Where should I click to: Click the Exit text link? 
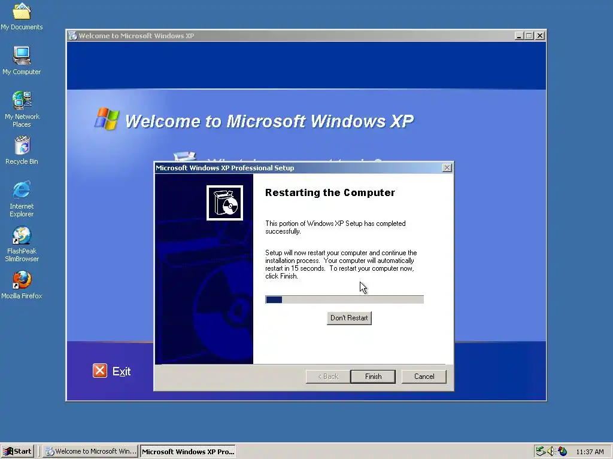click(x=122, y=371)
